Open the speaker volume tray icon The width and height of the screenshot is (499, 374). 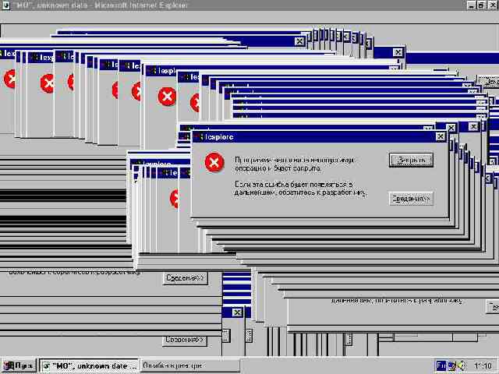(x=461, y=365)
